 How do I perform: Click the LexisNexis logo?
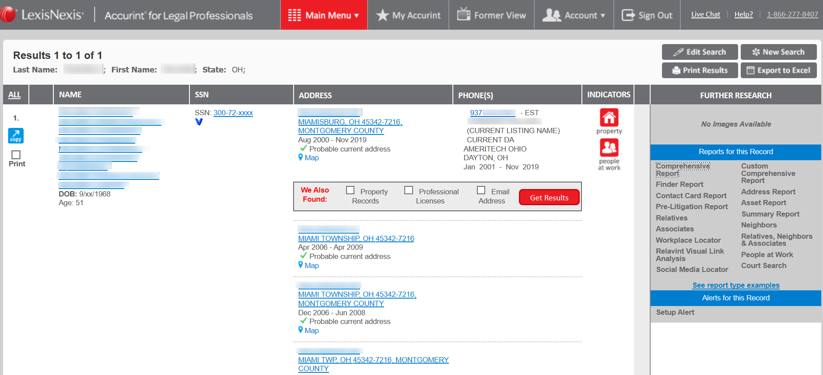(x=42, y=15)
